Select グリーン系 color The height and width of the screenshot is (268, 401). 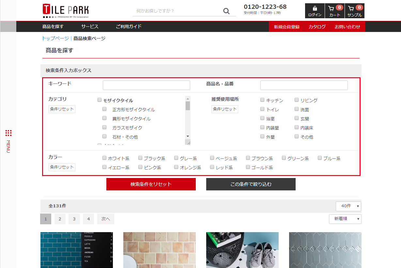284,158
